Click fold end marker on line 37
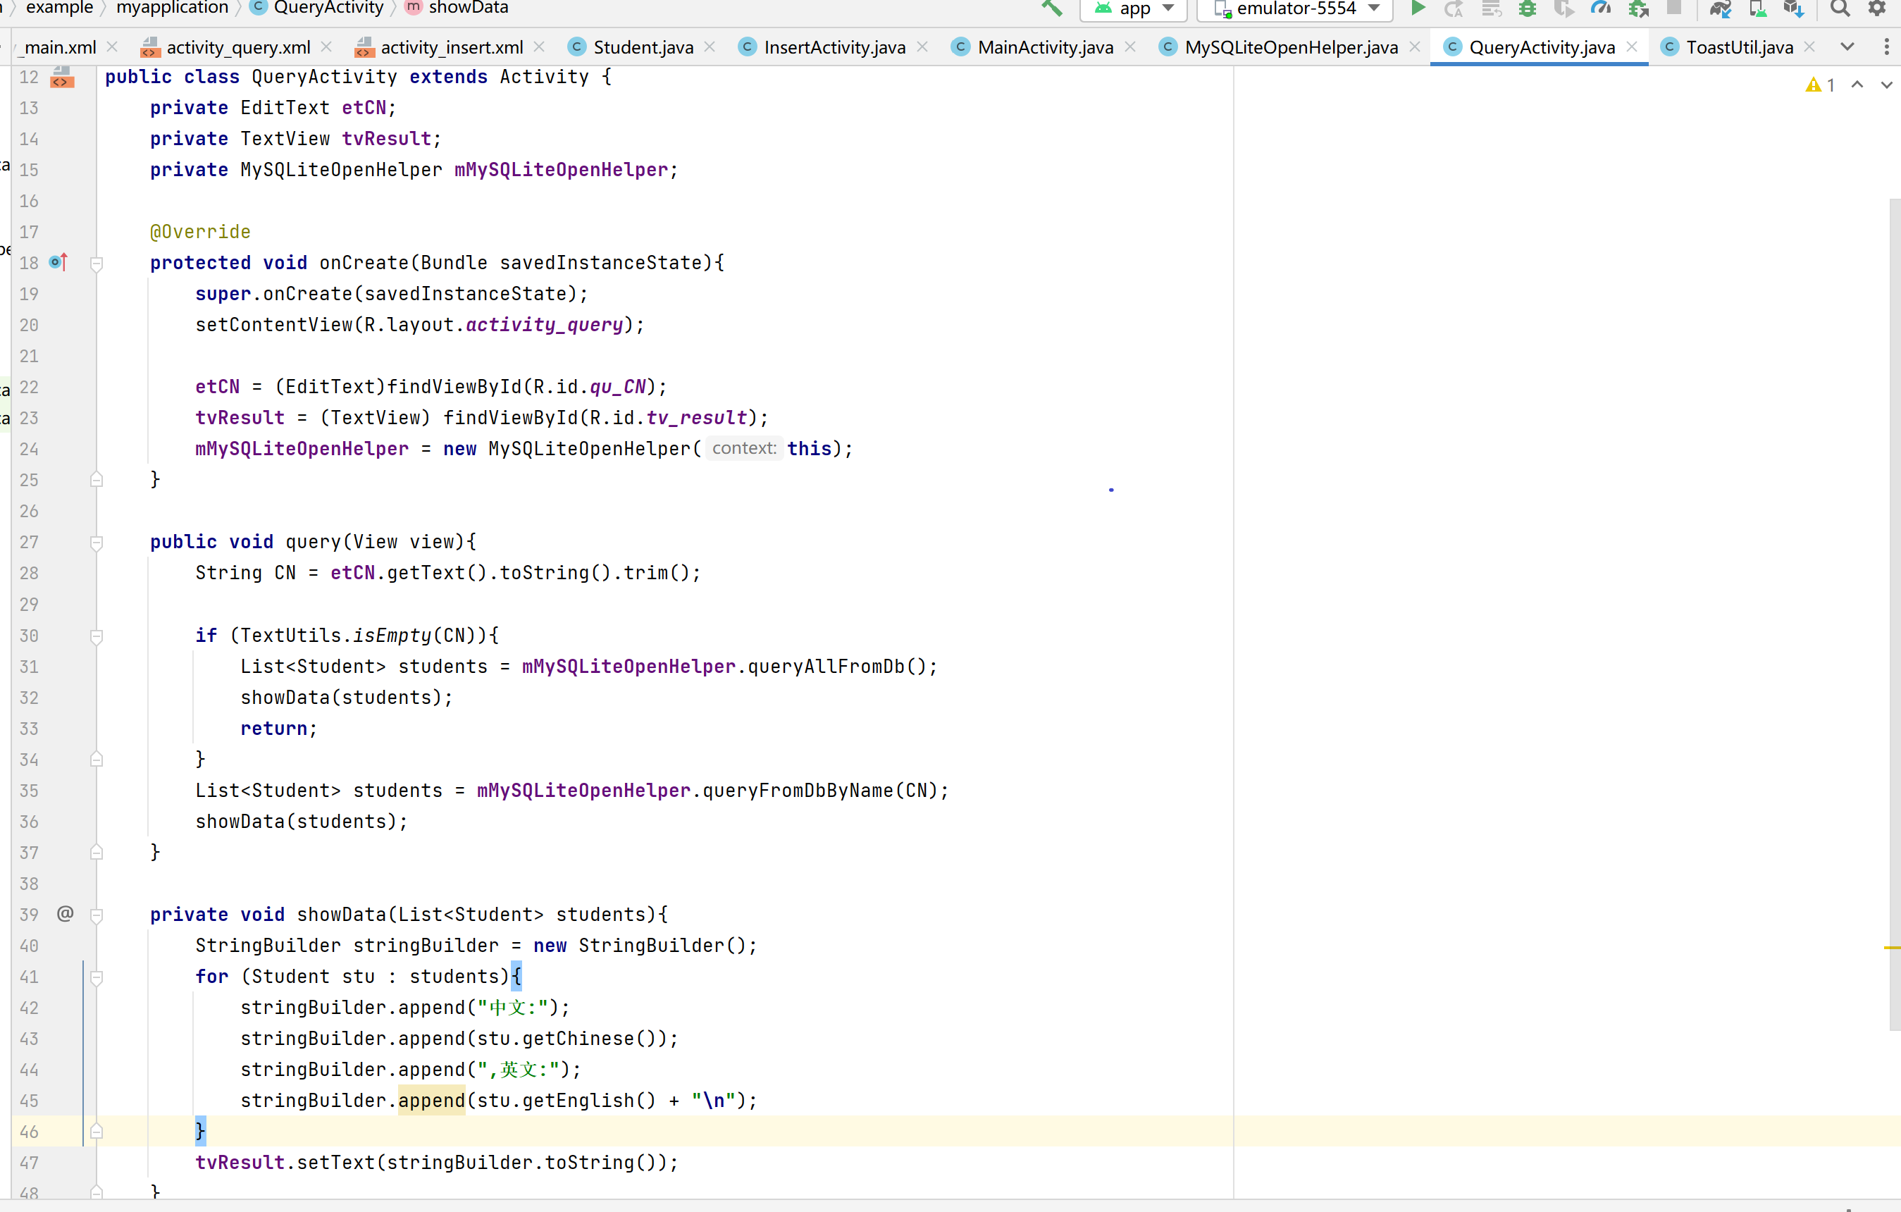Screen dimensions: 1901x1212 [97, 852]
